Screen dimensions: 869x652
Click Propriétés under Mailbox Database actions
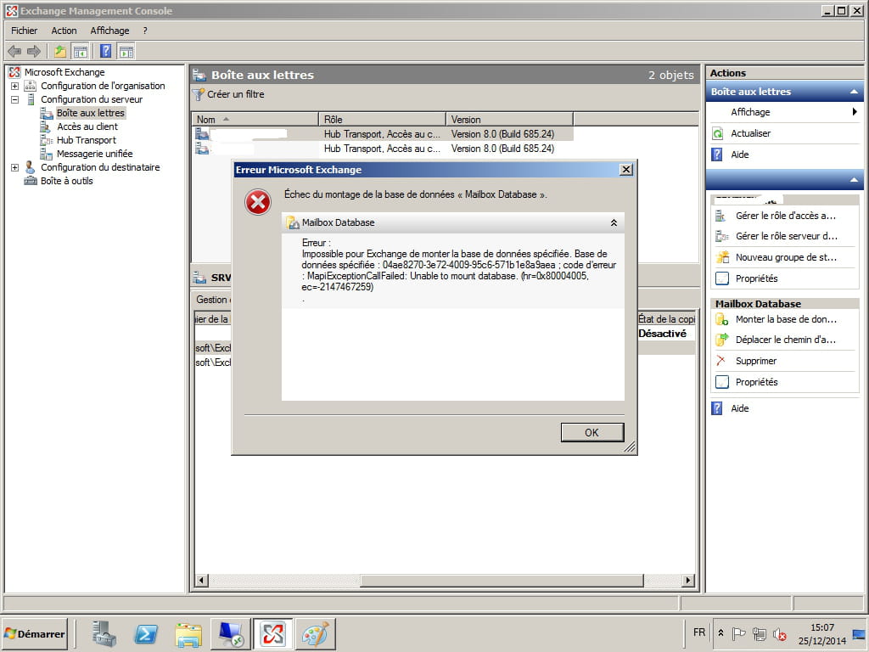756,382
